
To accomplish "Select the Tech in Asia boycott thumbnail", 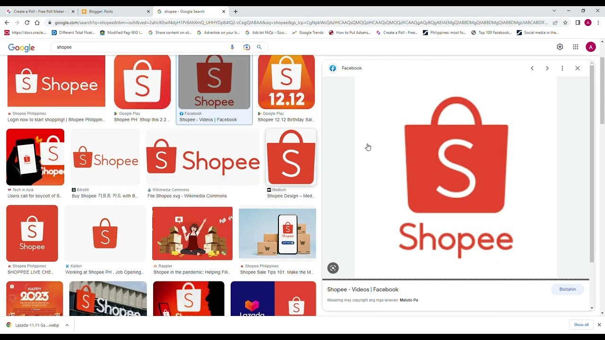I will click(35, 157).
